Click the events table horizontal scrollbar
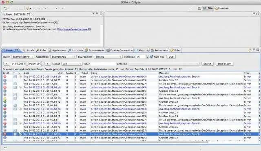The width and height of the screenshot is (261, 151). pyautogui.click(x=106, y=142)
